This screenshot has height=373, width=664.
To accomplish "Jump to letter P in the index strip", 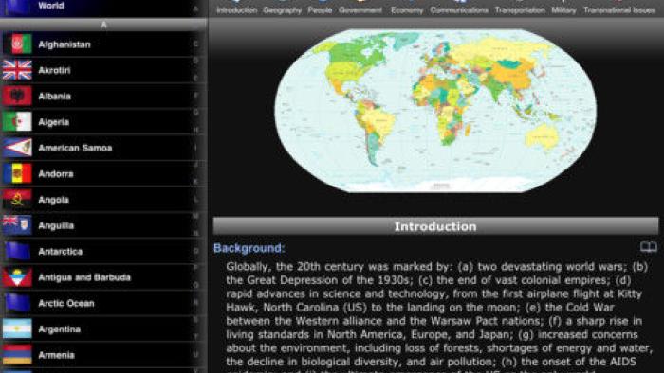I will 195,268.
